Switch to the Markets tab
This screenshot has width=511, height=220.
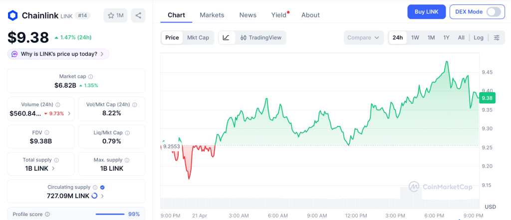coord(212,15)
